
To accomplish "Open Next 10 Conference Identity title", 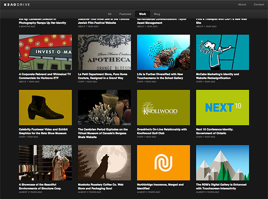I will click(x=215, y=131).
